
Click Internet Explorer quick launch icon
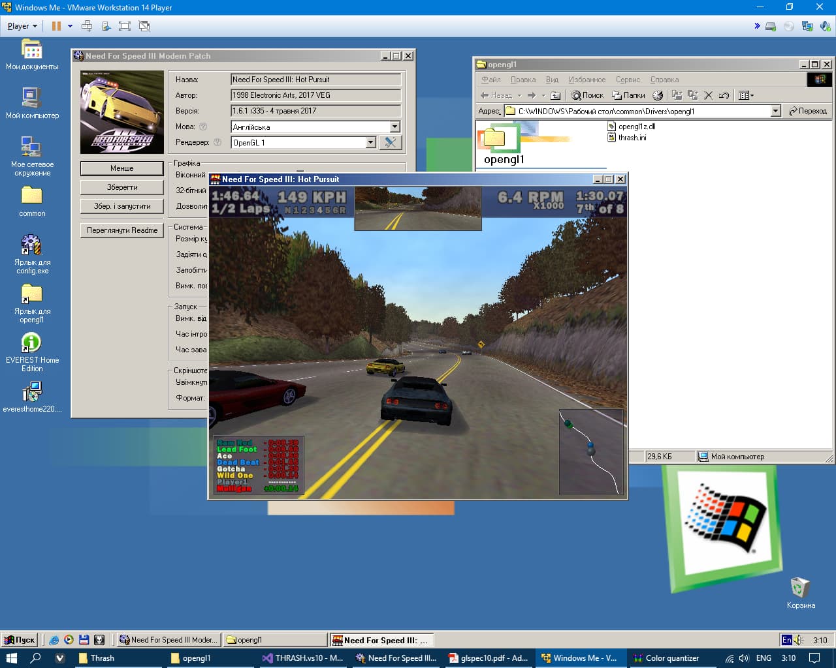point(54,640)
